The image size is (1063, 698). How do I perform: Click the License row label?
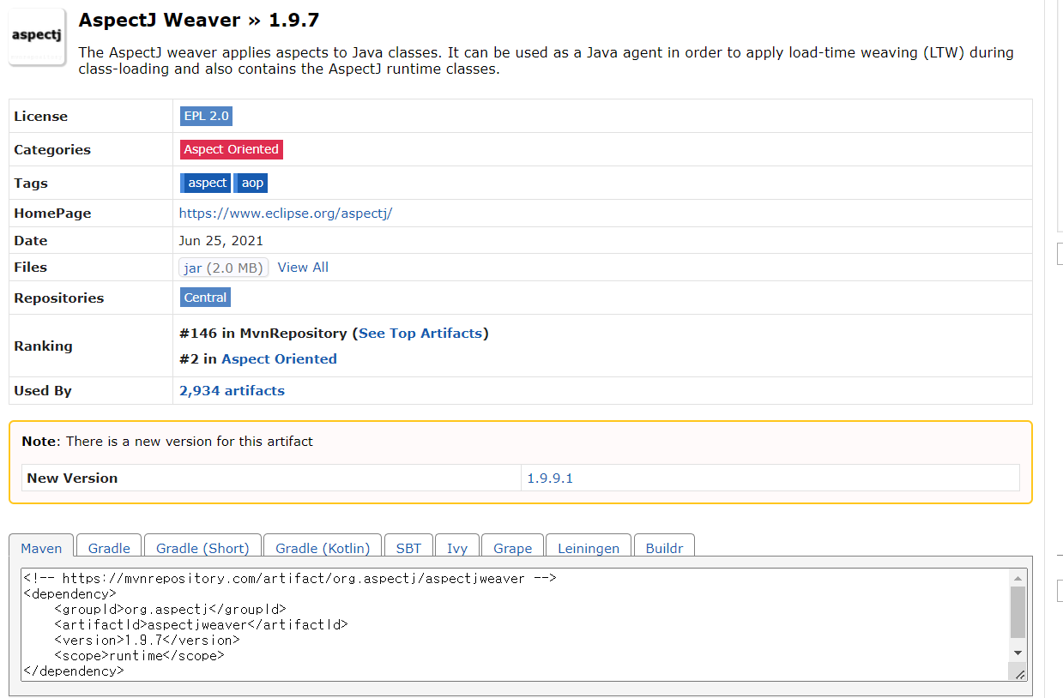point(40,116)
